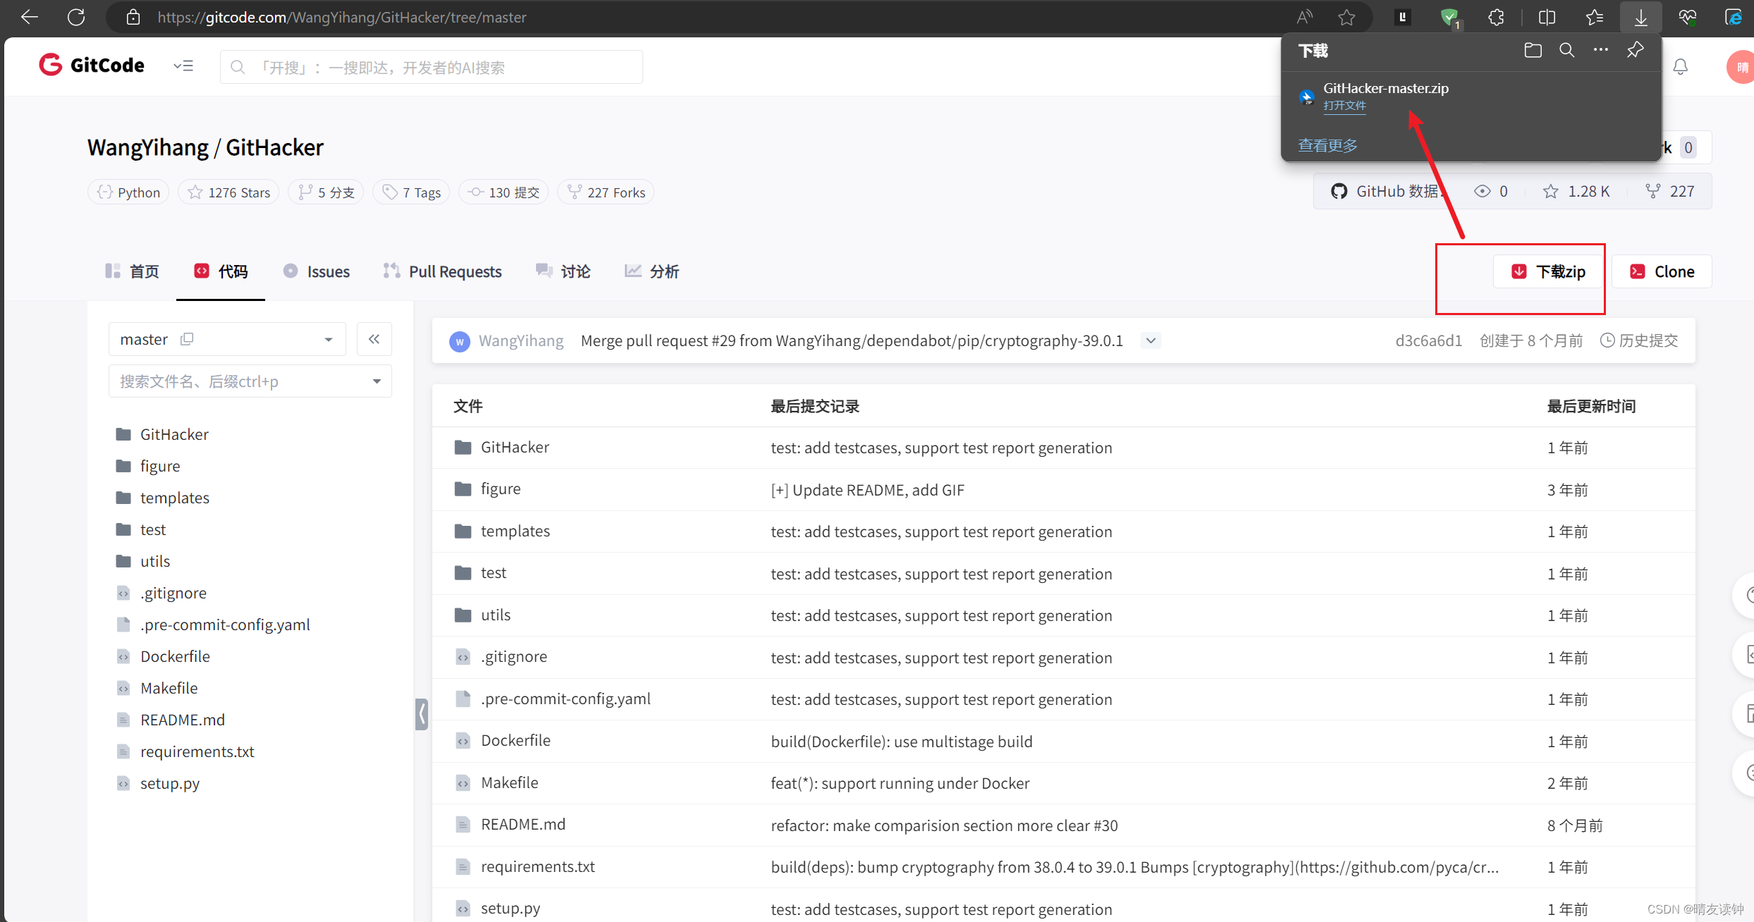1754x922 pixels.
Task: Click the bookmark/star icon in toolbar
Action: (x=1347, y=18)
